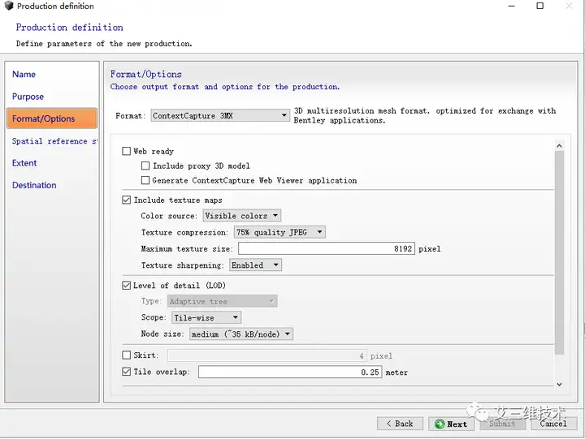Maximize the Production definition window
The height and width of the screenshot is (439, 585).
[x=539, y=6]
